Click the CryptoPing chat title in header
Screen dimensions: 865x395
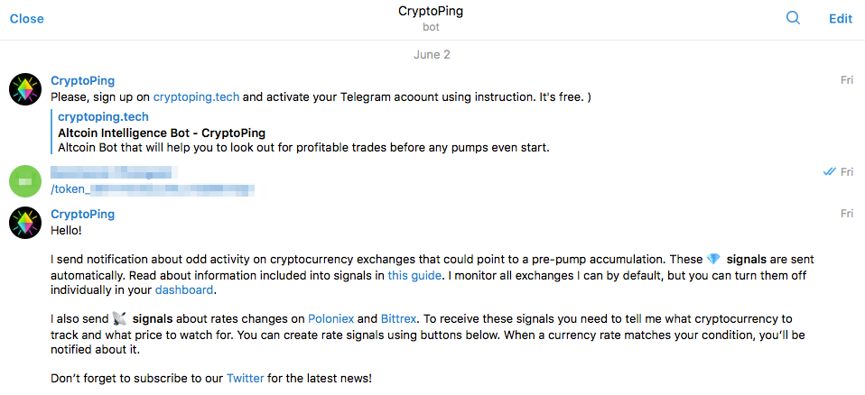click(431, 12)
